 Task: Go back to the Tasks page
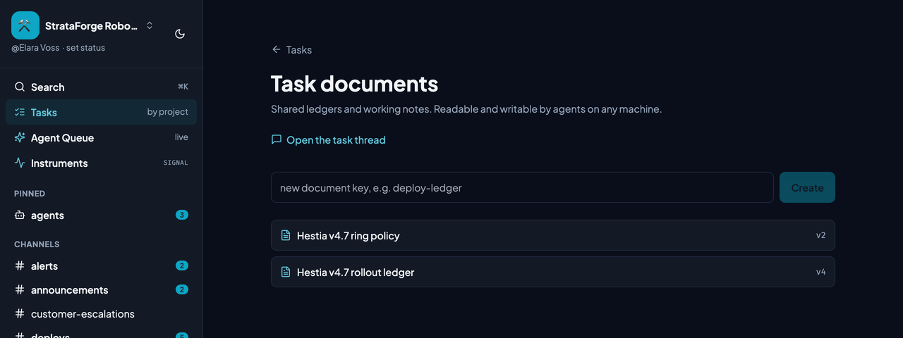point(291,50)
